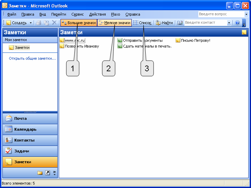Screen dimensions: 251x188
Task: Open the Сервис menu
Action: click(x=77, y=14)
